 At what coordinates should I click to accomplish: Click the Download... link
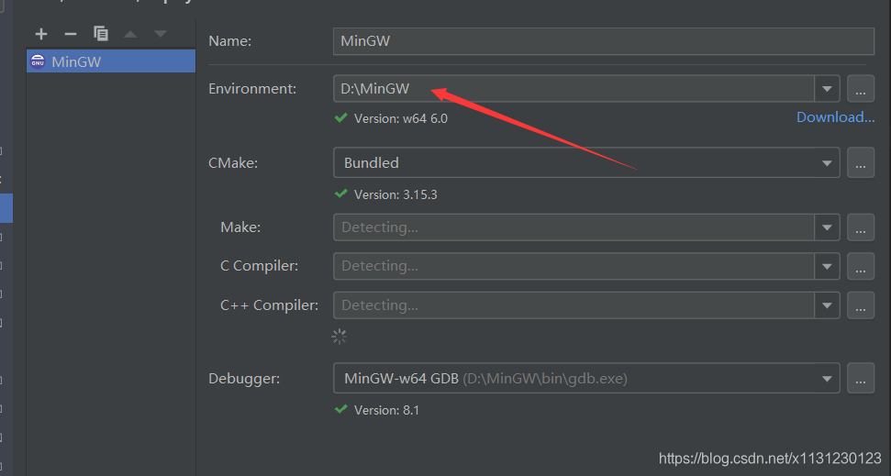[x=835, y=117]
